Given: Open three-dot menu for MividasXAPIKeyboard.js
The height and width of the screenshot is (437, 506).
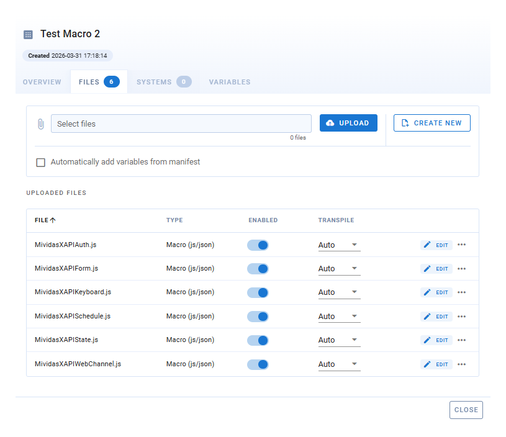Looking at the screenshot, I should pos(461,292).
